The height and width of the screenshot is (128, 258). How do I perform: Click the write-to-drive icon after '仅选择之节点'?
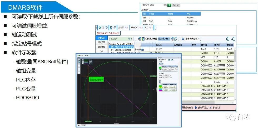(172, 39)
